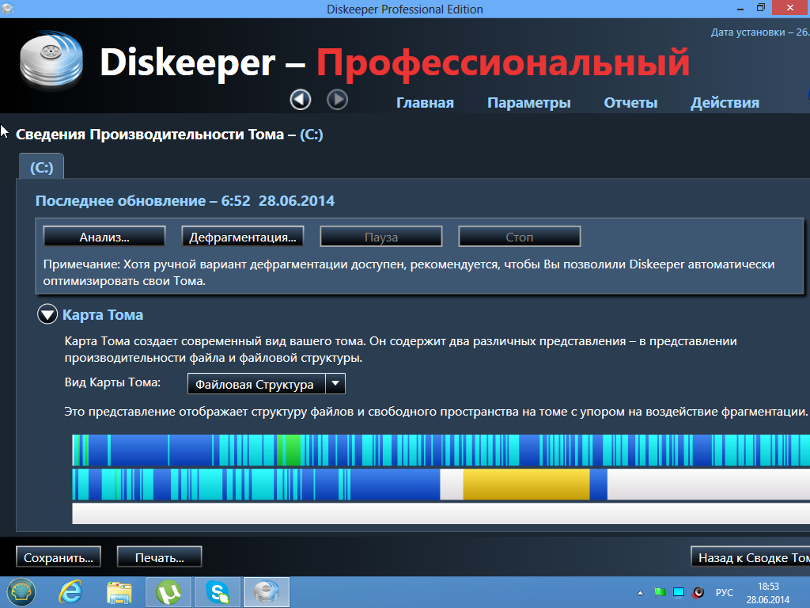Click the Diskeeper title bar app icon
810x608 pixels.
8,8
